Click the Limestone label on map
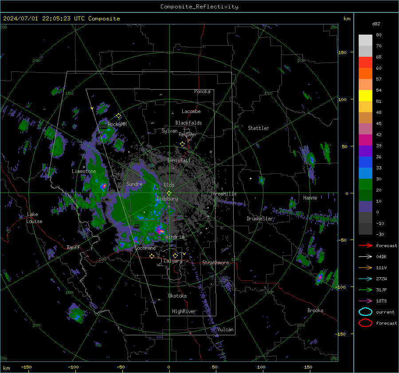The width and height of the screenshot is (399, 373). [x=84, y=171]
